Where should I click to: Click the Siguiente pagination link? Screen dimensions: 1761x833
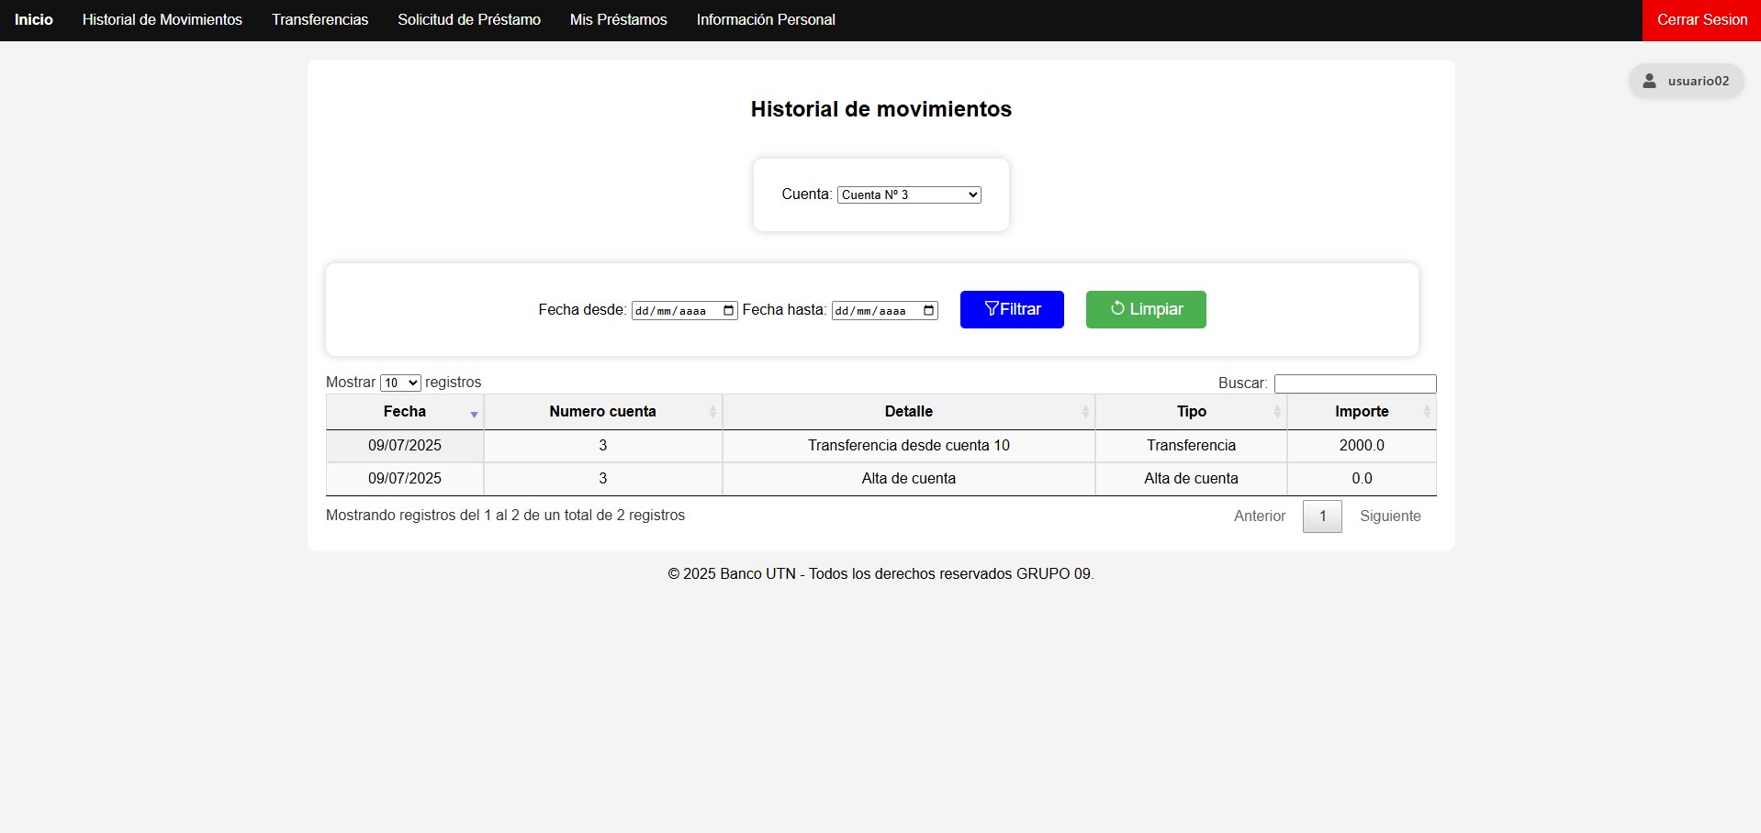tap(1389, 516)
